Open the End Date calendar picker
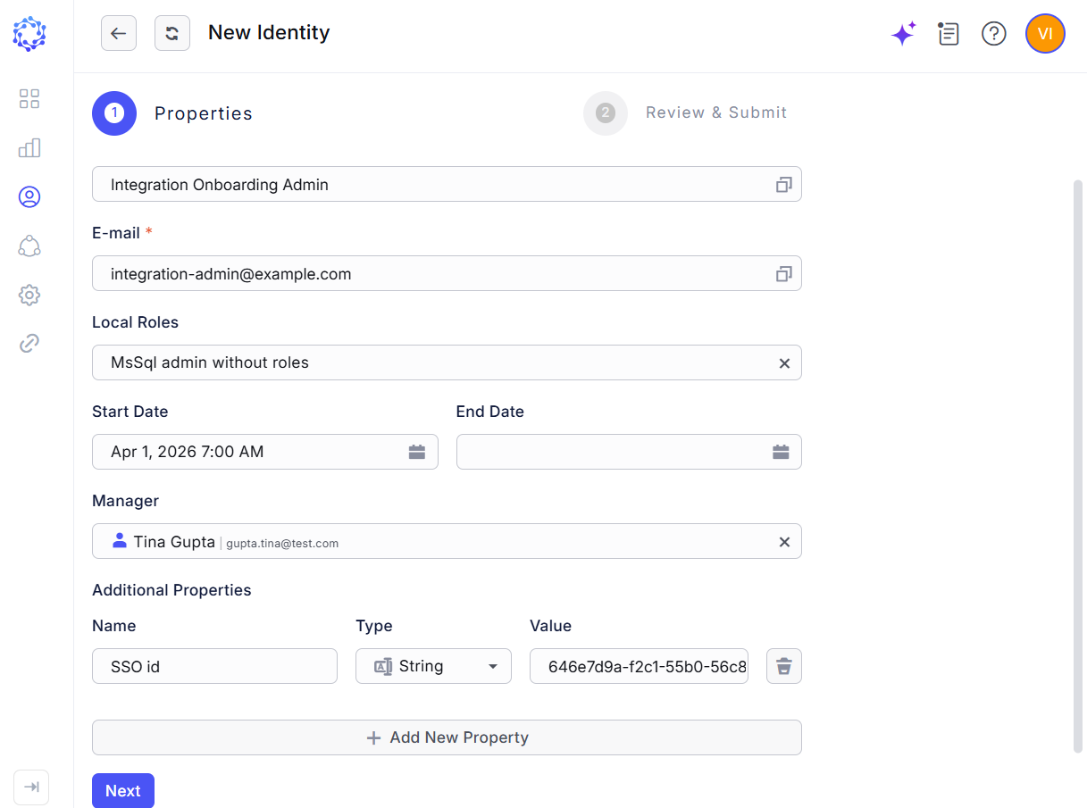 (x=781, y=452)
